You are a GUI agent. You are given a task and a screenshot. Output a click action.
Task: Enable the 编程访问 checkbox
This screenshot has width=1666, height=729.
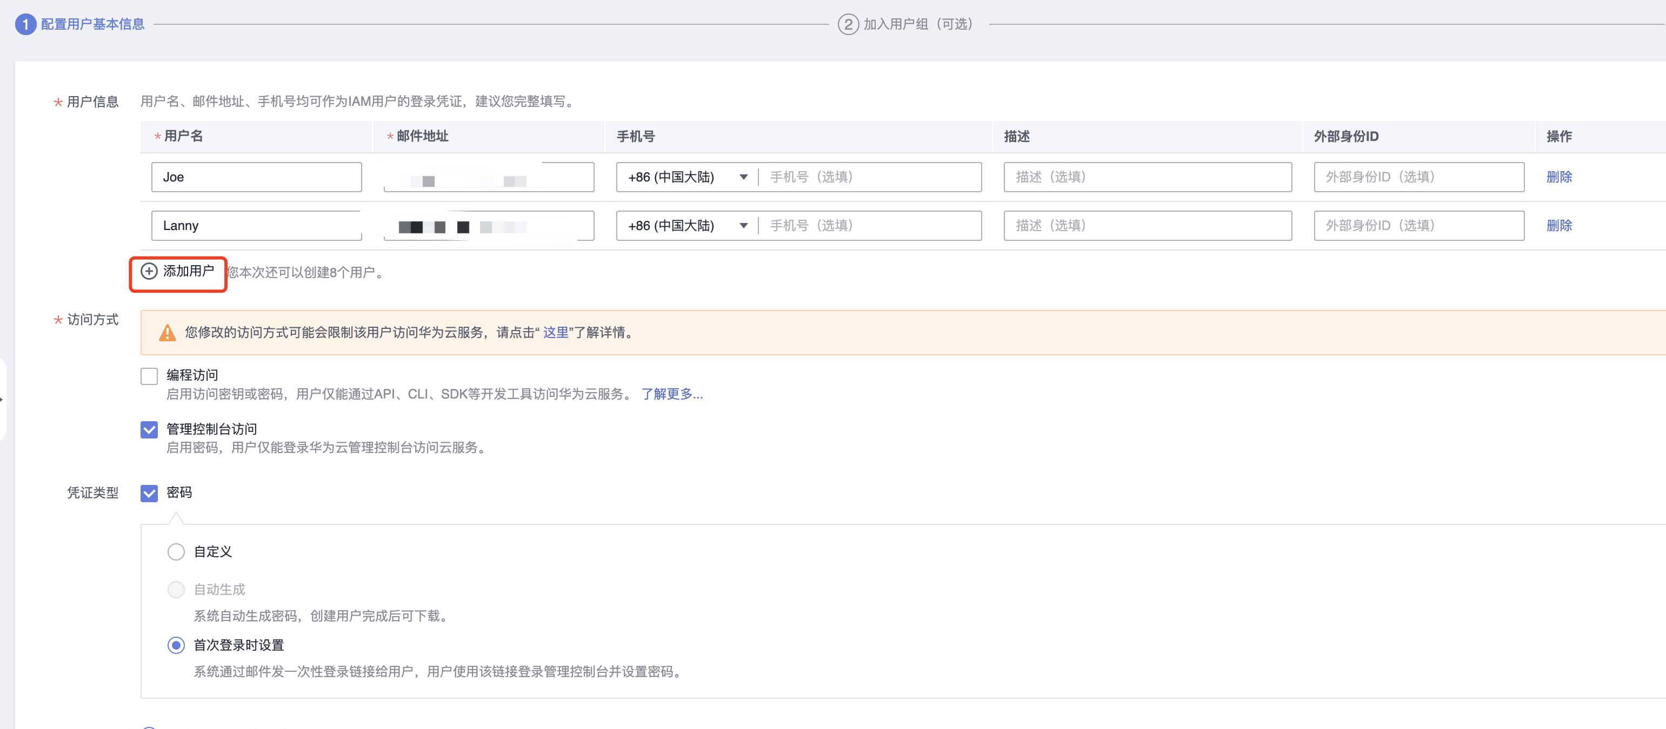tap(149, 376)
